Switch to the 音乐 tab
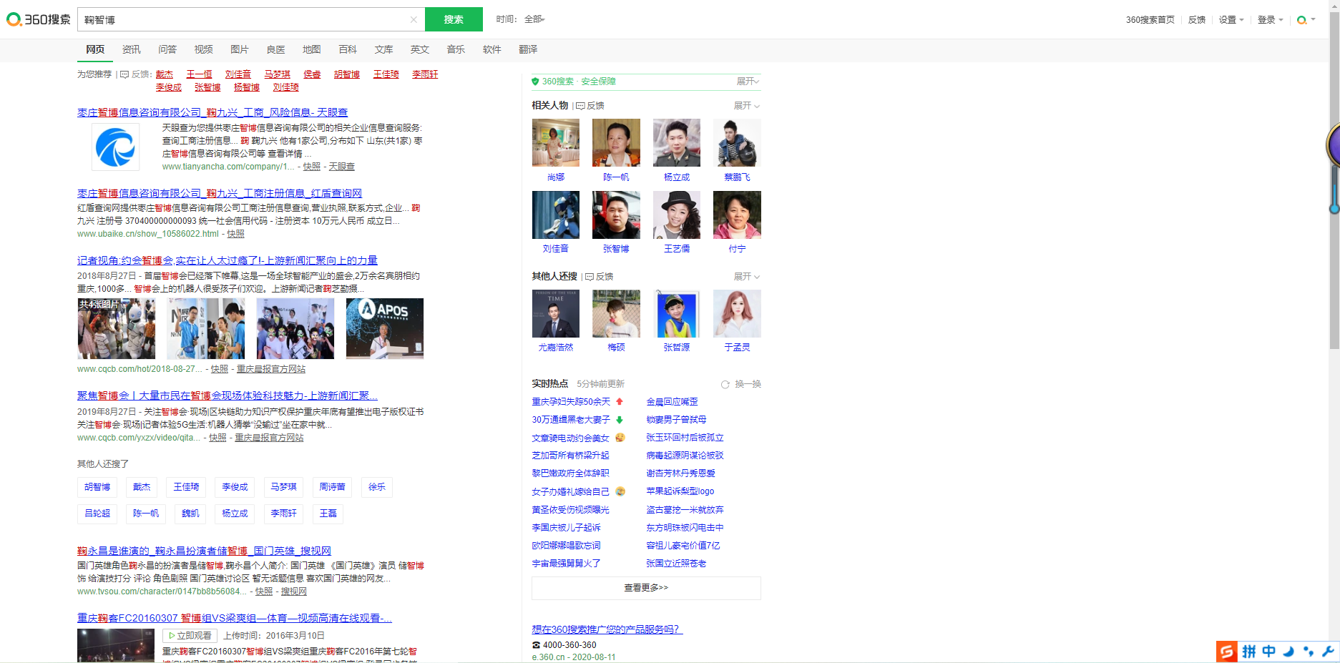The image size is (1340, 663). click(x=456, y=49)
